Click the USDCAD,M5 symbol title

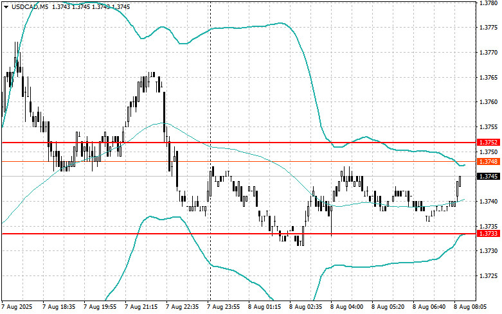(x=30, y=6)
